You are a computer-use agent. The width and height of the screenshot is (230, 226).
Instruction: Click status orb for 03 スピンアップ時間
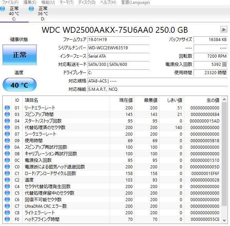[x=7, y=114]
